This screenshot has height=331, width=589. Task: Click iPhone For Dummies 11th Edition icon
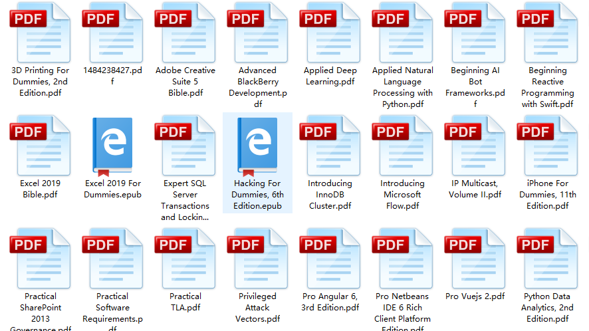[548, 146]
